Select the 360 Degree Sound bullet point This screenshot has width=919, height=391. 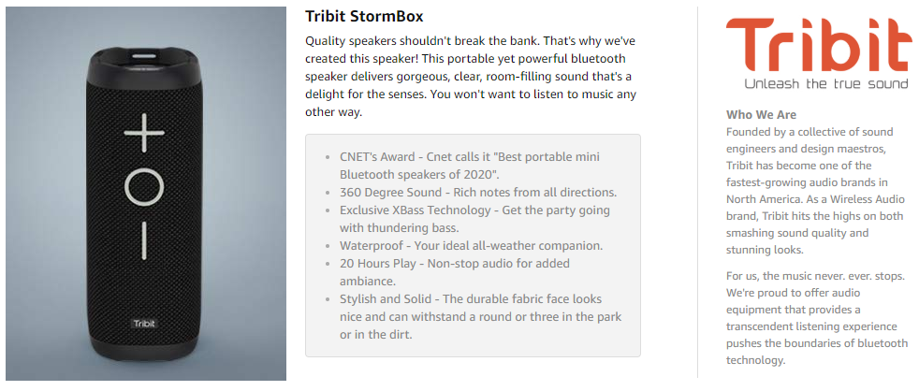pos(477,192)
